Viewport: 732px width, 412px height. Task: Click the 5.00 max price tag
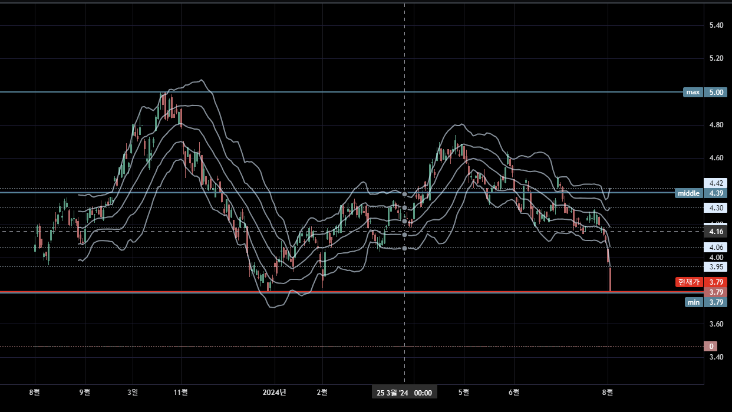716,92
